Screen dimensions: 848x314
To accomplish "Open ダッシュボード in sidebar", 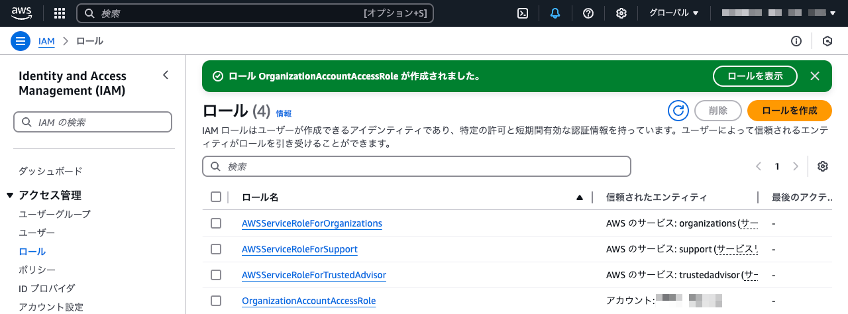I will point(50,171).
